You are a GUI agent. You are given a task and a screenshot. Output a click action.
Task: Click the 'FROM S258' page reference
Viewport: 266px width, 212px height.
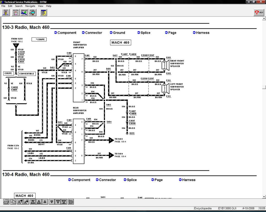pos(17,40)
